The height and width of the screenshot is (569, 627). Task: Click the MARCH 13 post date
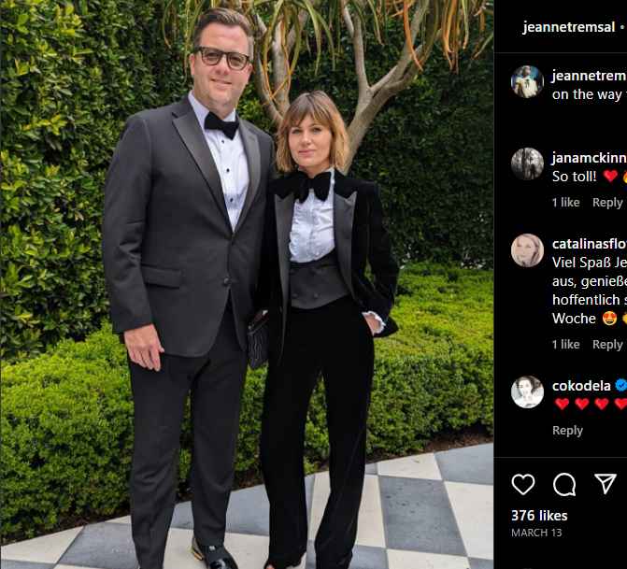tap(536, 533)
